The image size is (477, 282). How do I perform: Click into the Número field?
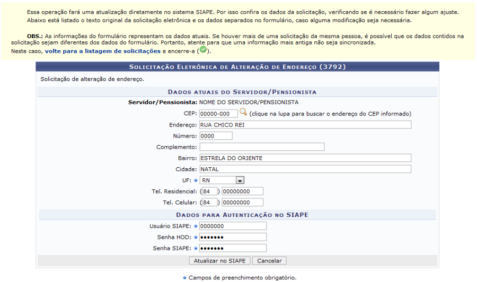[x=216, y=135]
